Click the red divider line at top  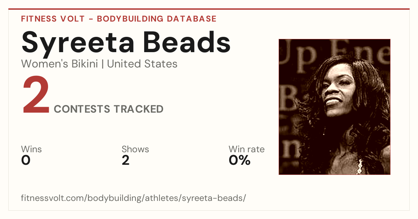point(209,9)
